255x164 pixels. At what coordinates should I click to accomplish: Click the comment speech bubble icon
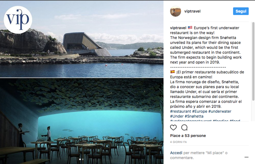(184, 127)
